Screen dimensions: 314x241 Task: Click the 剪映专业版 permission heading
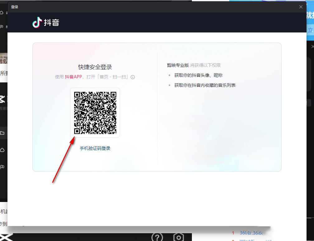click(x=178, y=65)
